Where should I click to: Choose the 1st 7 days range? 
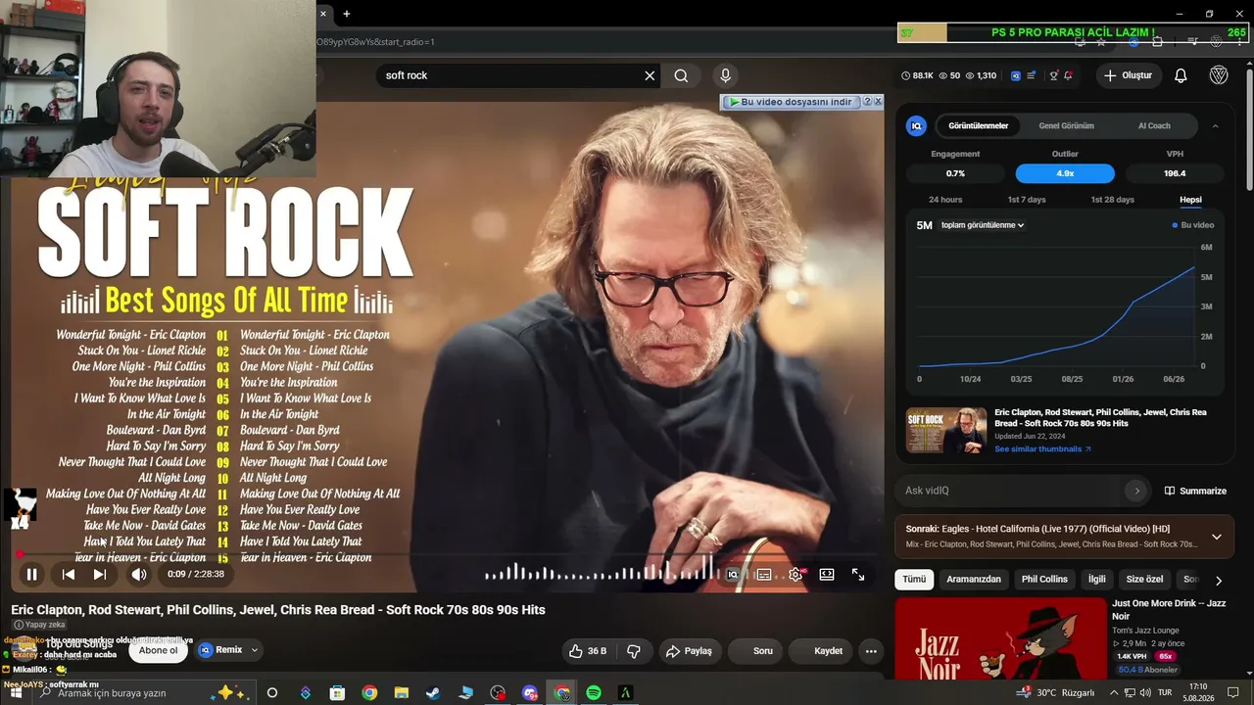[1027, 200]
